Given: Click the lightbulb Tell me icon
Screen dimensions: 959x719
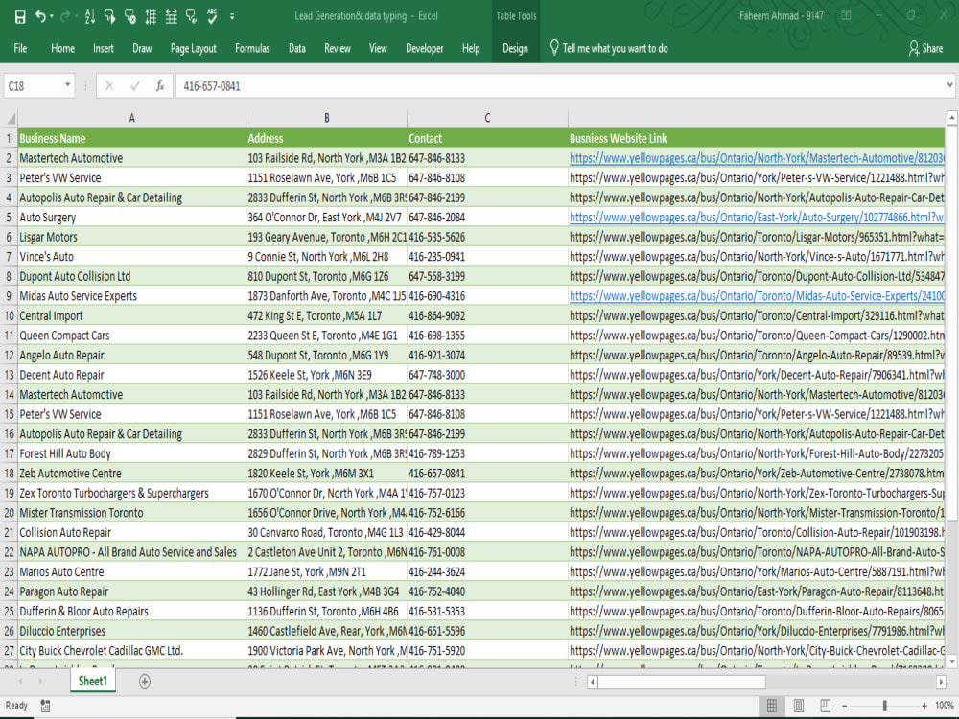Looking at the screenshot, I should coord(554,48).
